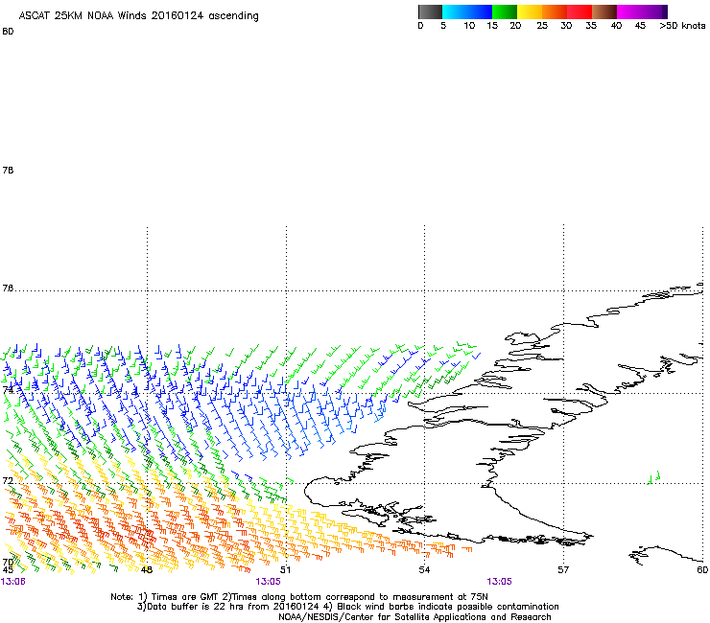
Task: Click the latitude label 76 on the left axis
Action: (8, 288)
